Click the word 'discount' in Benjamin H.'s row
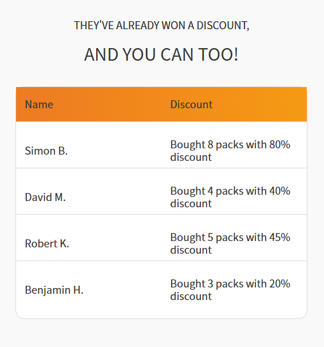 point(191,296)
